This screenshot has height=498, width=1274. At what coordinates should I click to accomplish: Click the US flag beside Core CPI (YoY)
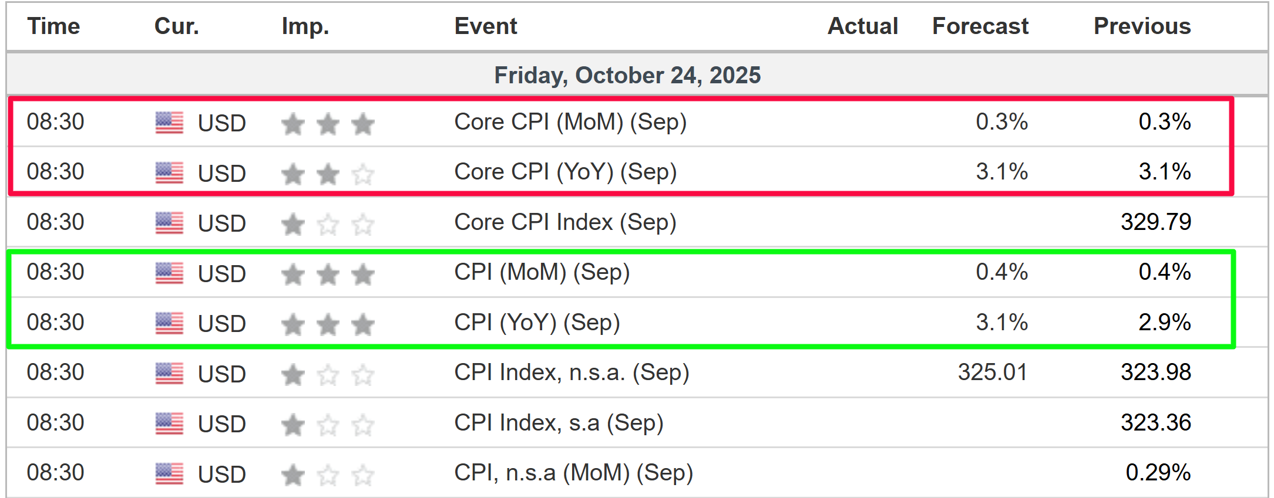(169, 173)
